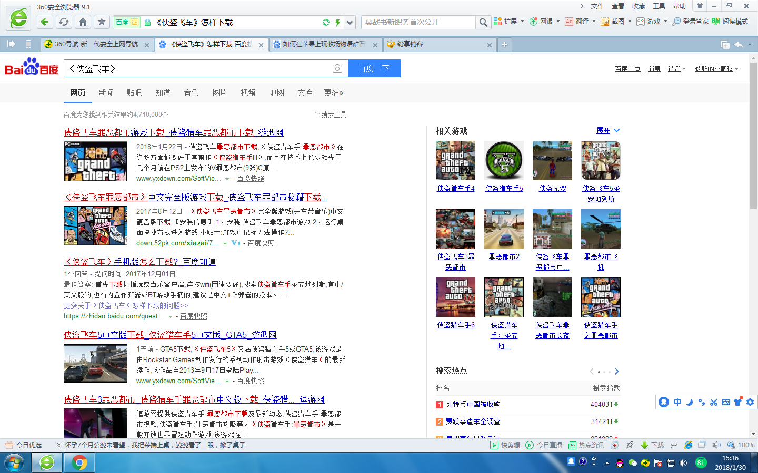Open the 文件 menu
The height and width of the screenshot is (473, 758).
click(x=597, y=6)
